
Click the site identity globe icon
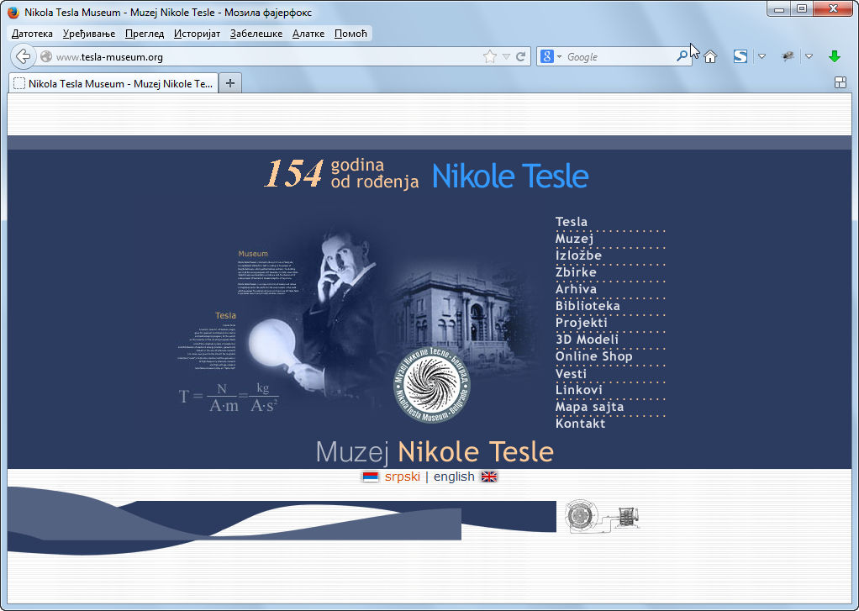(46, 56)
